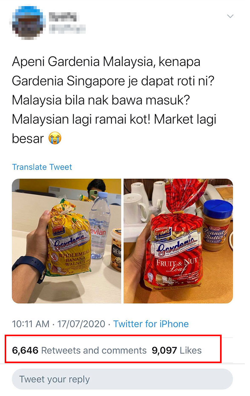Open the Fruit & Nut Loaf photo
This screenshot has height=396, width=250.
click(x=178, y=241)
